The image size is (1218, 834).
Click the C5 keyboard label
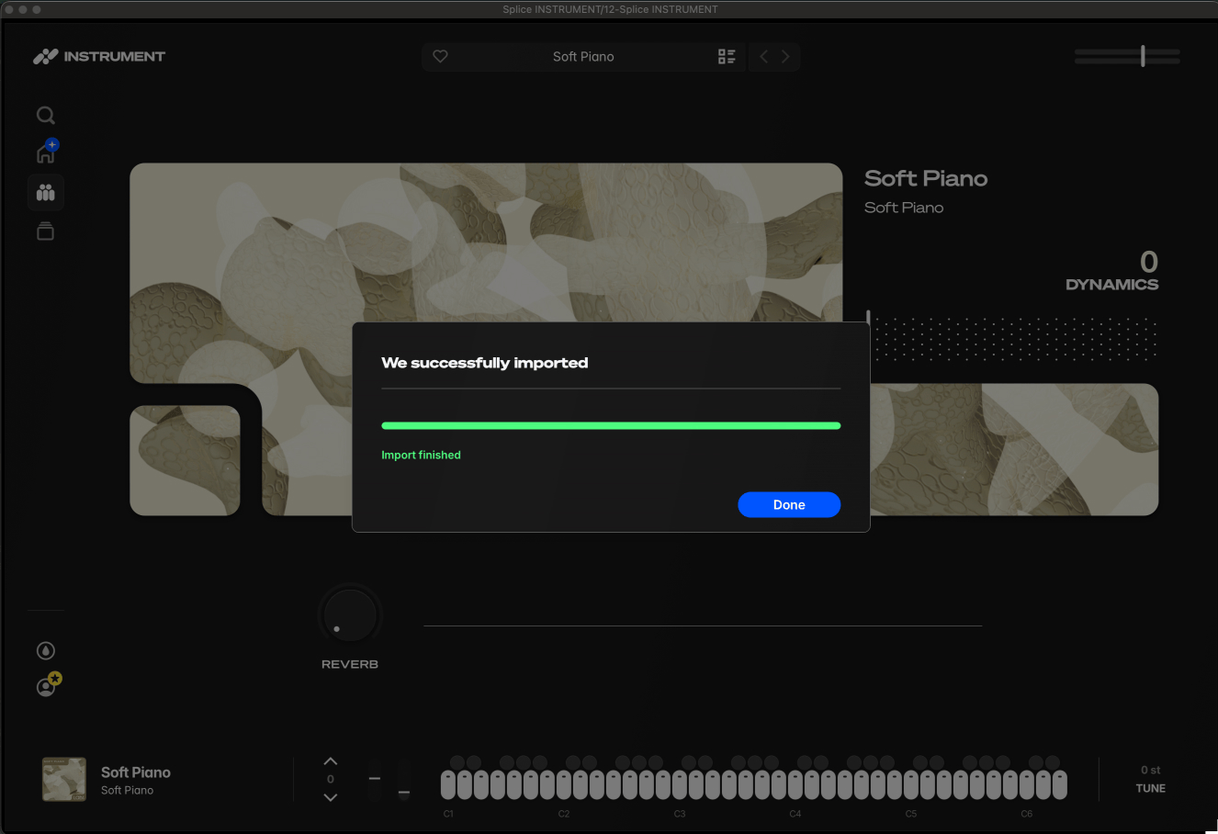coord(911,814)
